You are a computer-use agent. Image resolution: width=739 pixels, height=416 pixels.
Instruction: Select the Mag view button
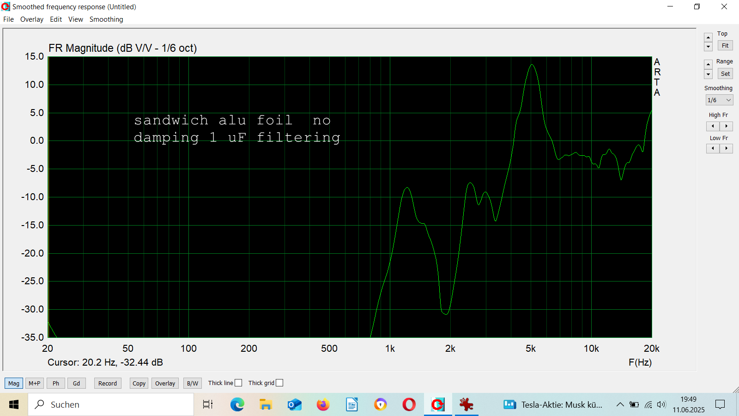[14, 383]
